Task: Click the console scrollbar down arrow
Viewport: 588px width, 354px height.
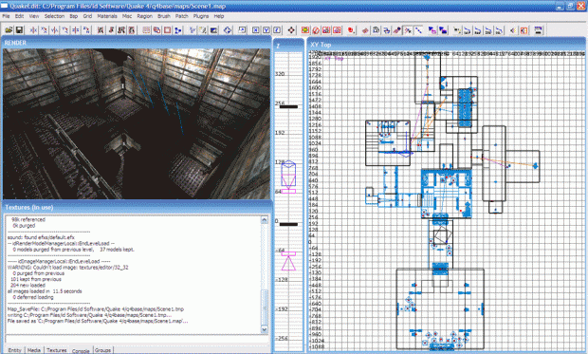Action: (x=264, y=329)
